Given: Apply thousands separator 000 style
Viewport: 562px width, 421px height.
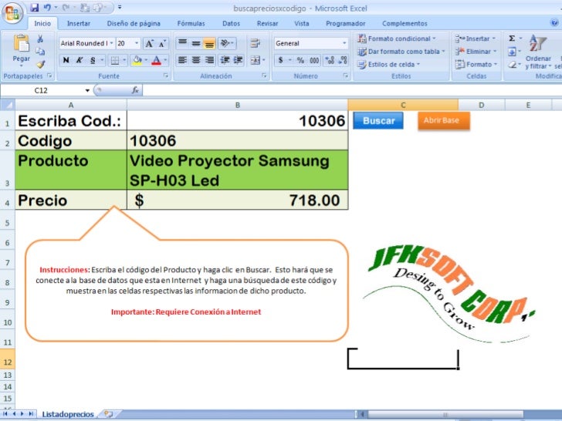Looking at the screenshot, I should [x=314, y=60].
